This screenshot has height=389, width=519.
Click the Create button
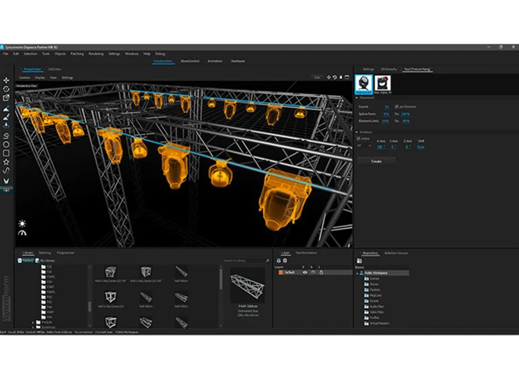(376, 161)
